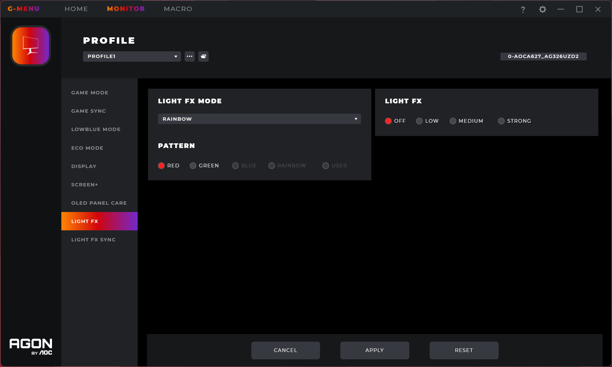Screen dimensions: 612x367
Task: Open the Light FX Mode Rainbow dropdown
Action: pos(259,119)
